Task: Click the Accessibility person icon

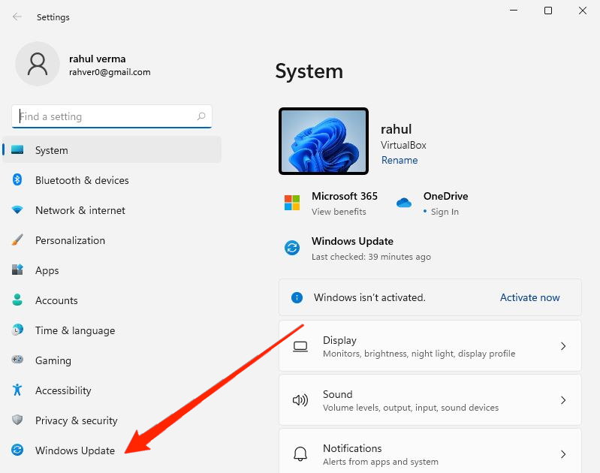Action: point(17,390)
